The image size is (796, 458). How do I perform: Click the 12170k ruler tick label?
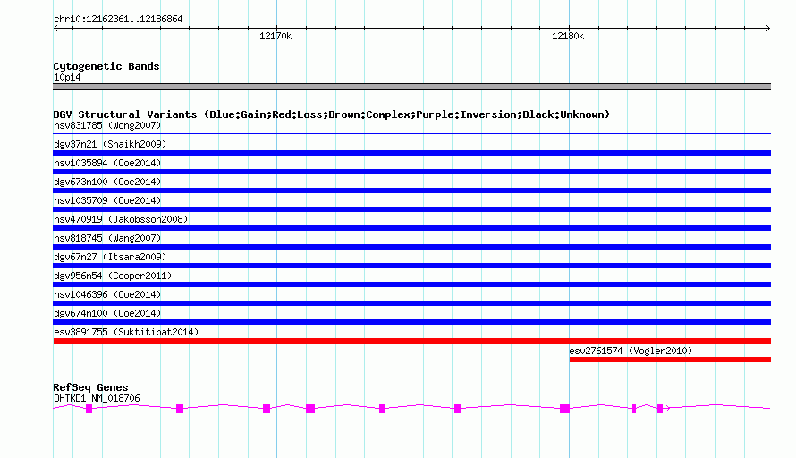click(275, 36)
